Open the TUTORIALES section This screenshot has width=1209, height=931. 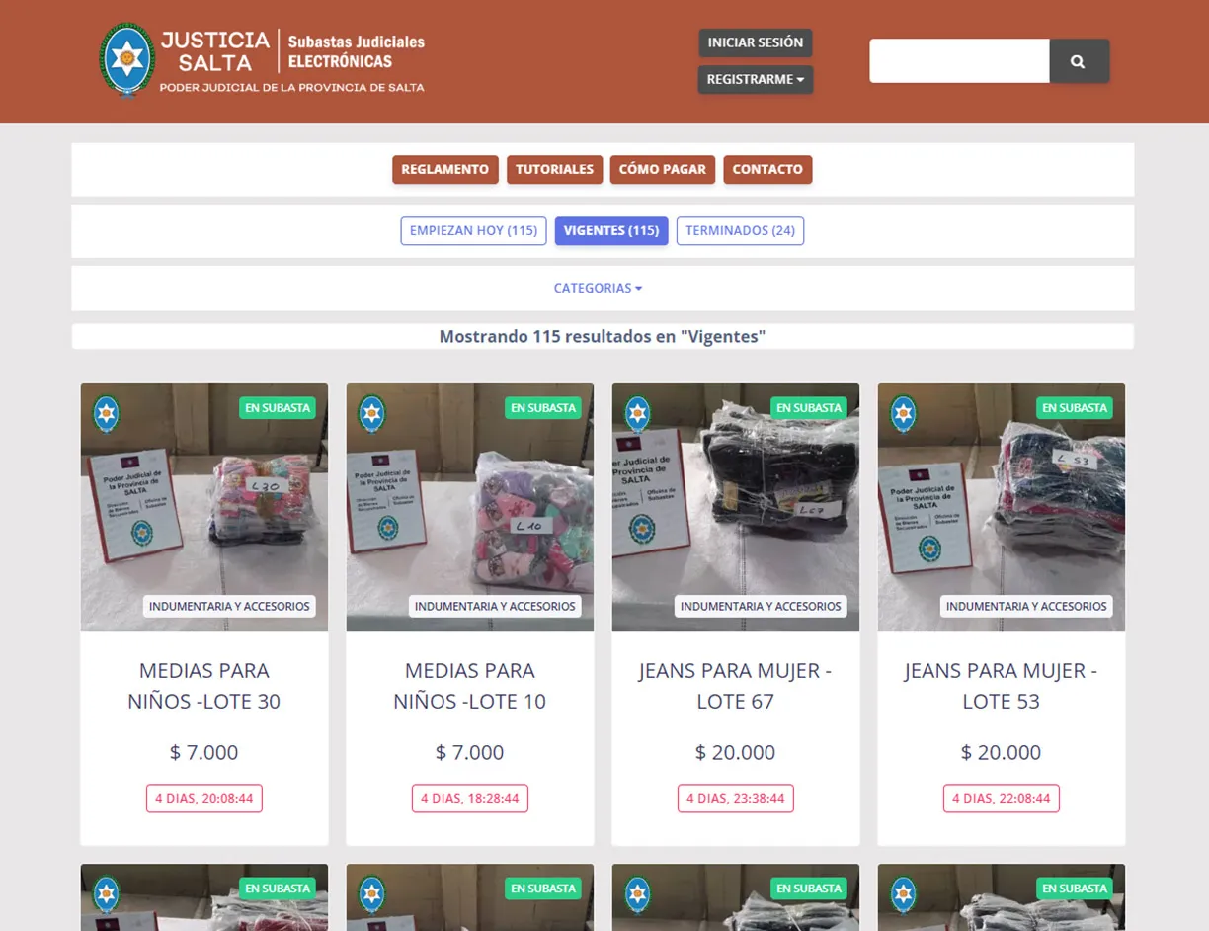click(554, 169)
